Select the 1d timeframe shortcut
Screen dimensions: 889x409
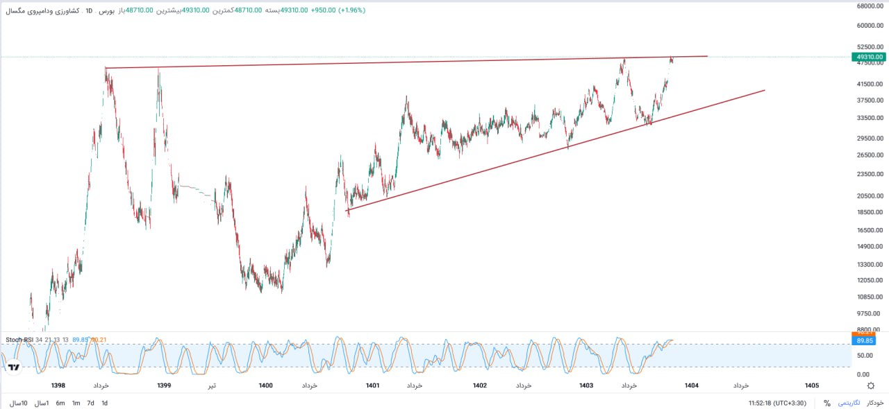click(x=104, y=402)
